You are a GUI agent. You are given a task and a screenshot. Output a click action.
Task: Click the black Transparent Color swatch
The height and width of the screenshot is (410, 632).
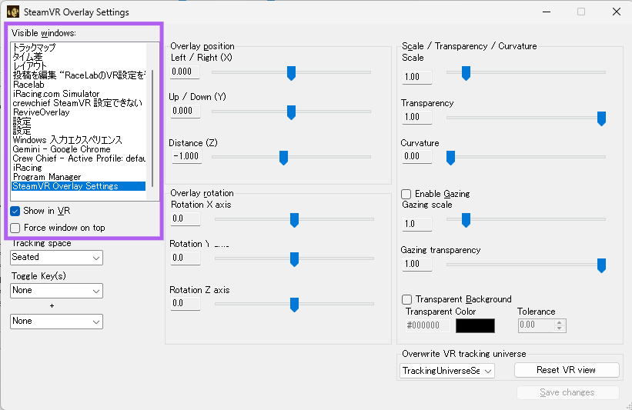[x=475, y=326]
